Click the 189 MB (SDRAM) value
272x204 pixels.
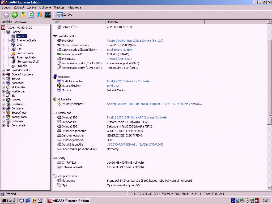(118, 54)
